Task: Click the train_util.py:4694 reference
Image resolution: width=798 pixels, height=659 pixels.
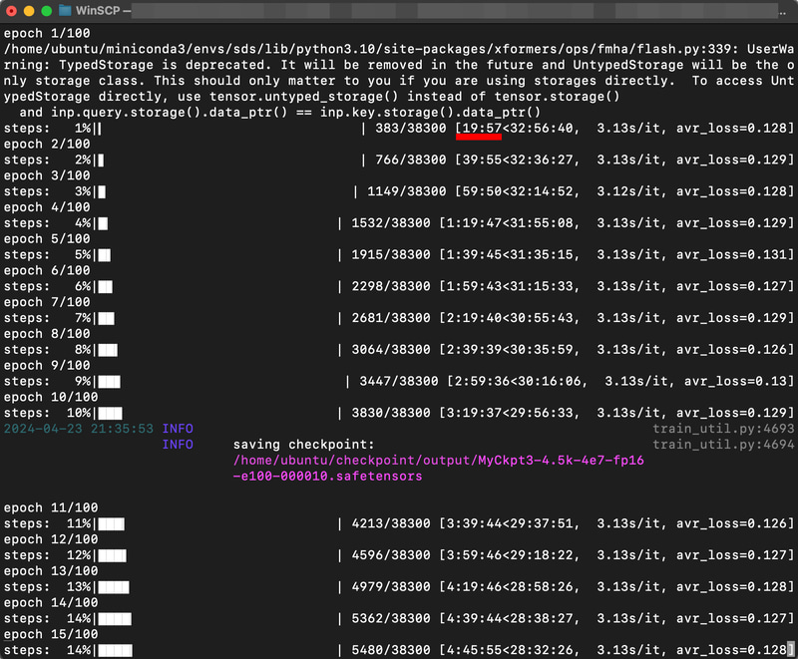Action: (x=723, y=445)
